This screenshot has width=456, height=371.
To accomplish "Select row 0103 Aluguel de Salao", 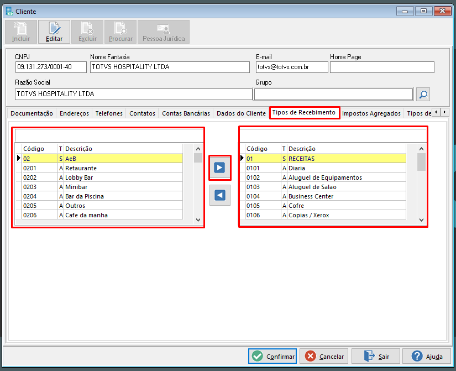I will pos(326,187).
